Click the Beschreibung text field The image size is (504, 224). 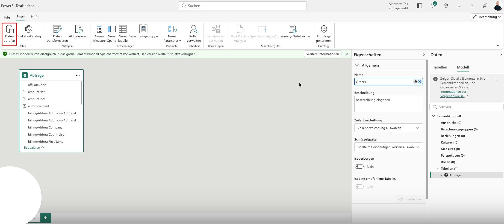coord(388,104)
